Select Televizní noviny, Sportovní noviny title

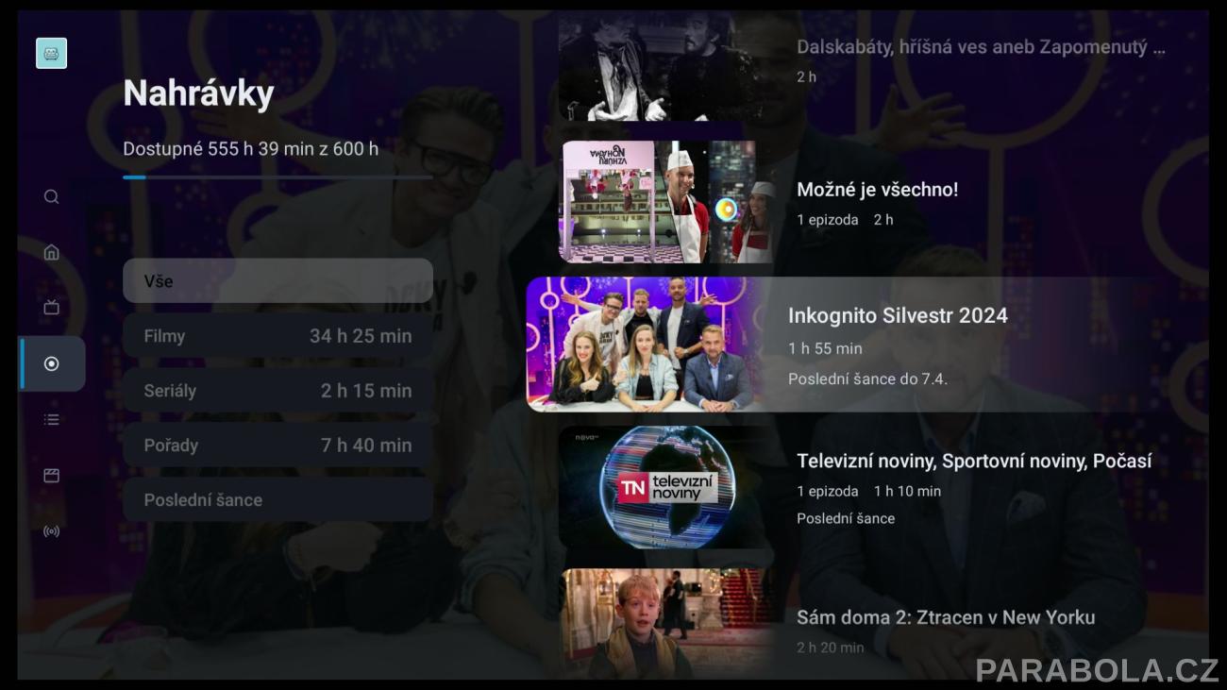click(974, 461)
